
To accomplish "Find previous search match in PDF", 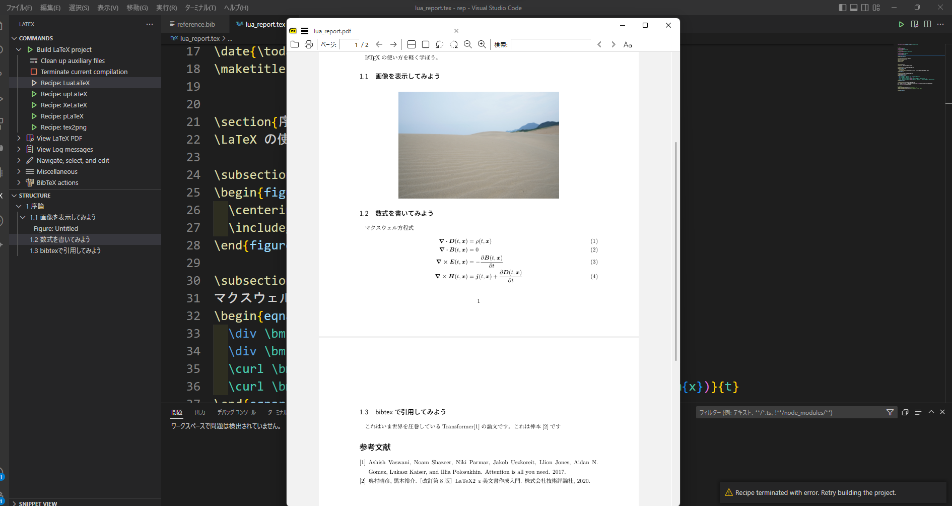I will 599,44.
